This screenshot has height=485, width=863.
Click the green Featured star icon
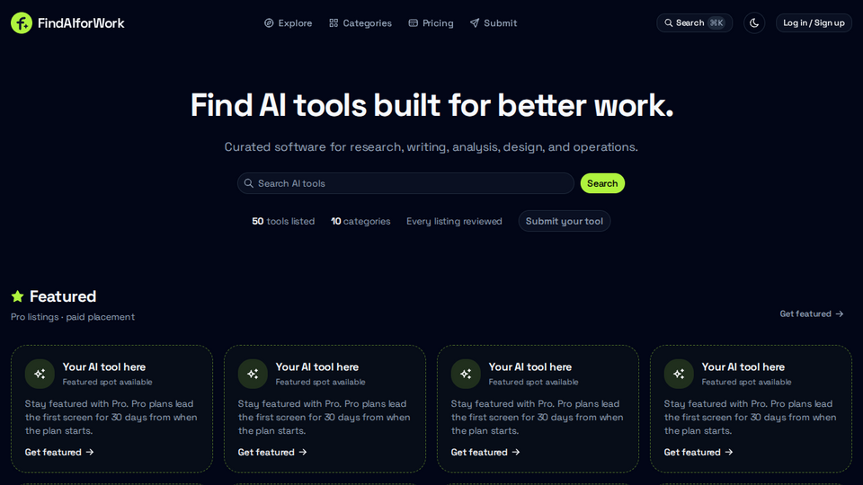click(x=18, y=296)
